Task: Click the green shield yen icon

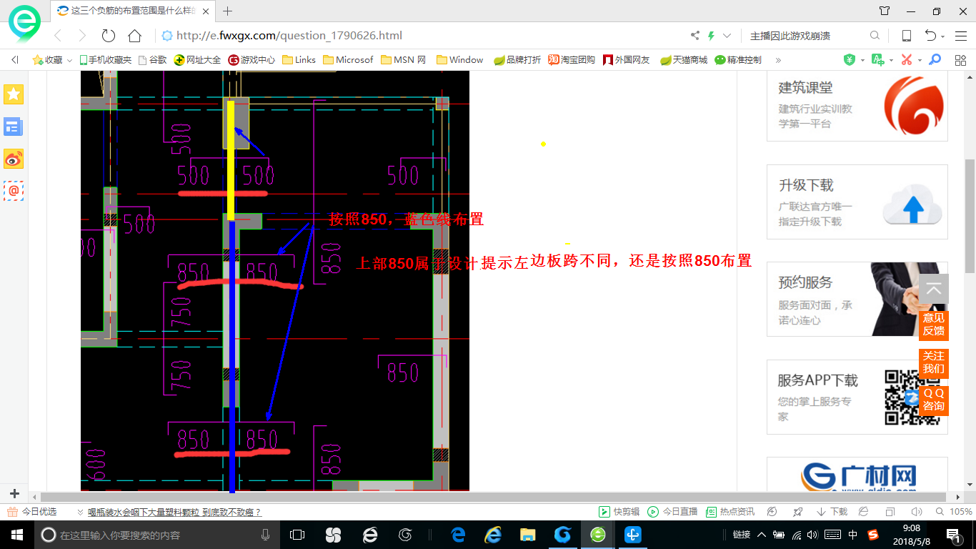Action: pyautogui.click(x=850, y=60)
